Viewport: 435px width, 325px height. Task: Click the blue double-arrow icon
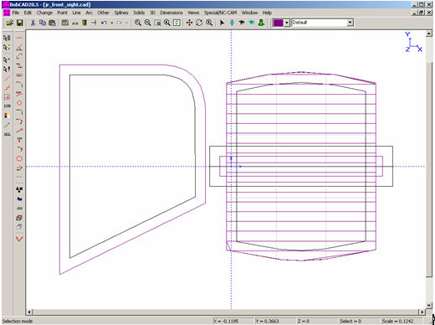(x=19, y=199)
